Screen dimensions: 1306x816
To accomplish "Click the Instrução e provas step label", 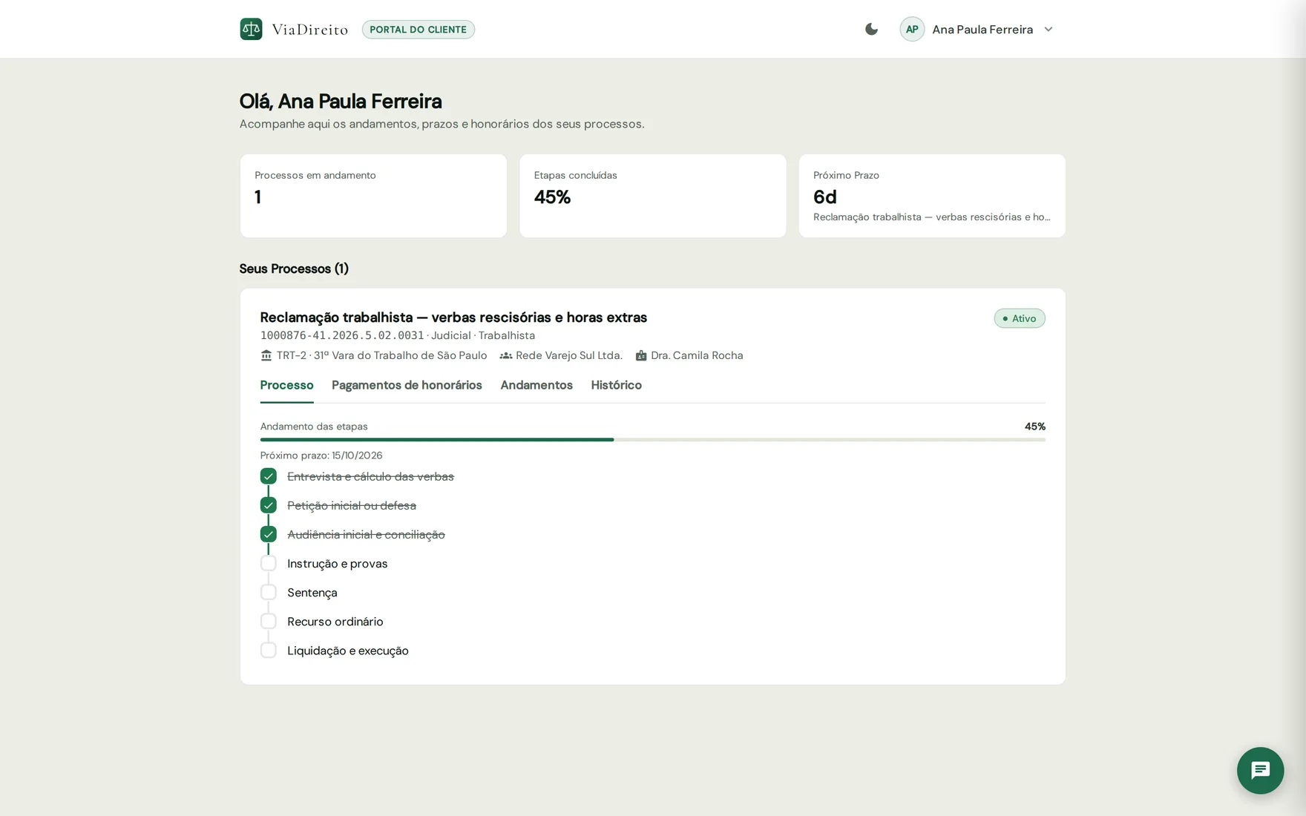I will [338, 564].
